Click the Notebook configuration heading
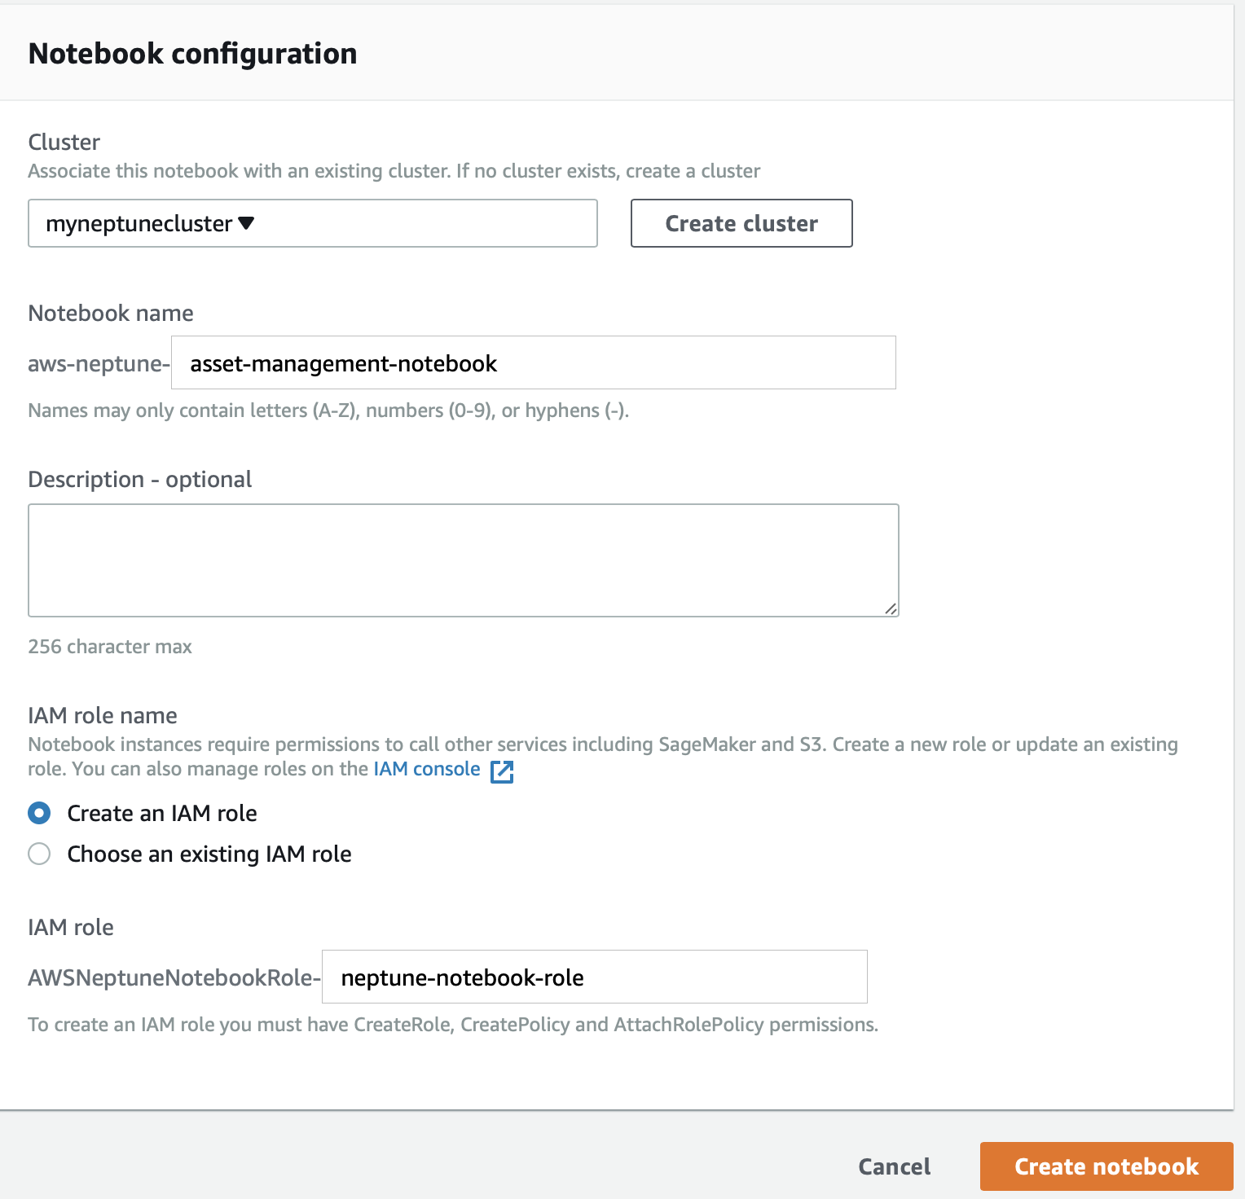The width and height of the screenshot is (1245, 1199). pyautogui.click(x=193, y=54)
